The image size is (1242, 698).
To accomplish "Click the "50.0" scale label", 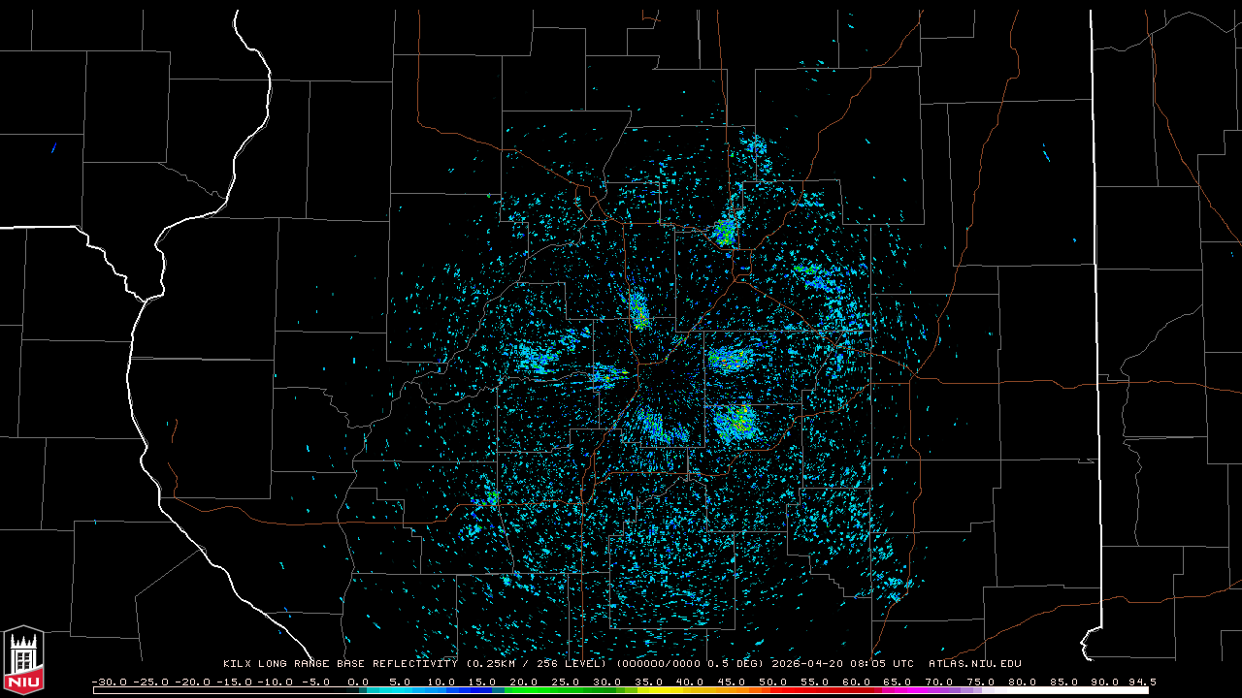I will click(775, 682).
